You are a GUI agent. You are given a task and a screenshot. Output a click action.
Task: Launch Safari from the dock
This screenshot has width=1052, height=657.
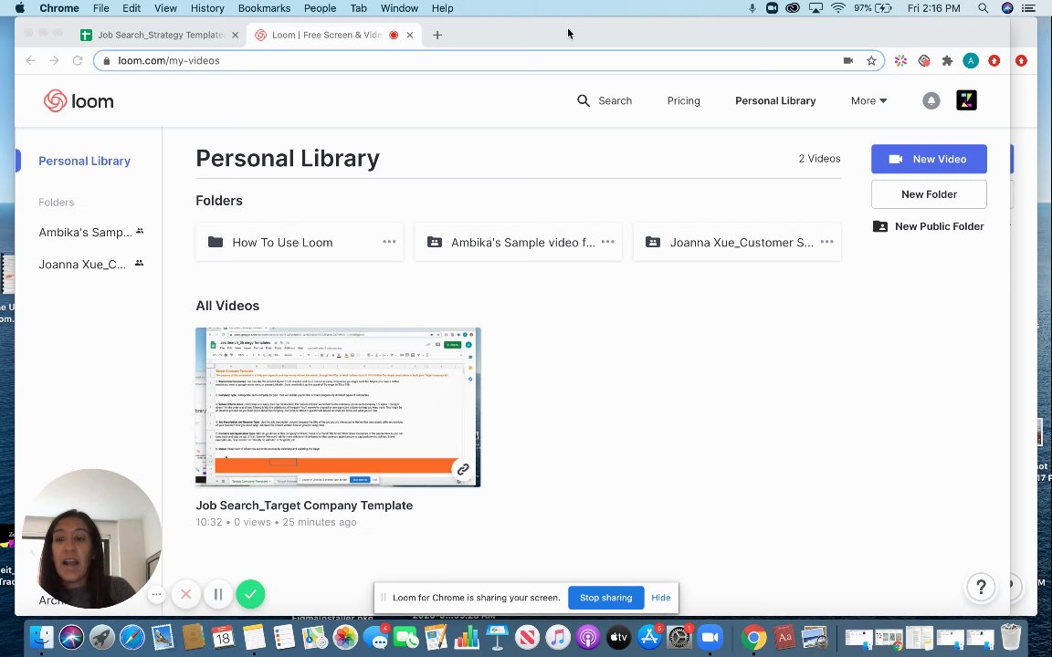pos(132,637)
